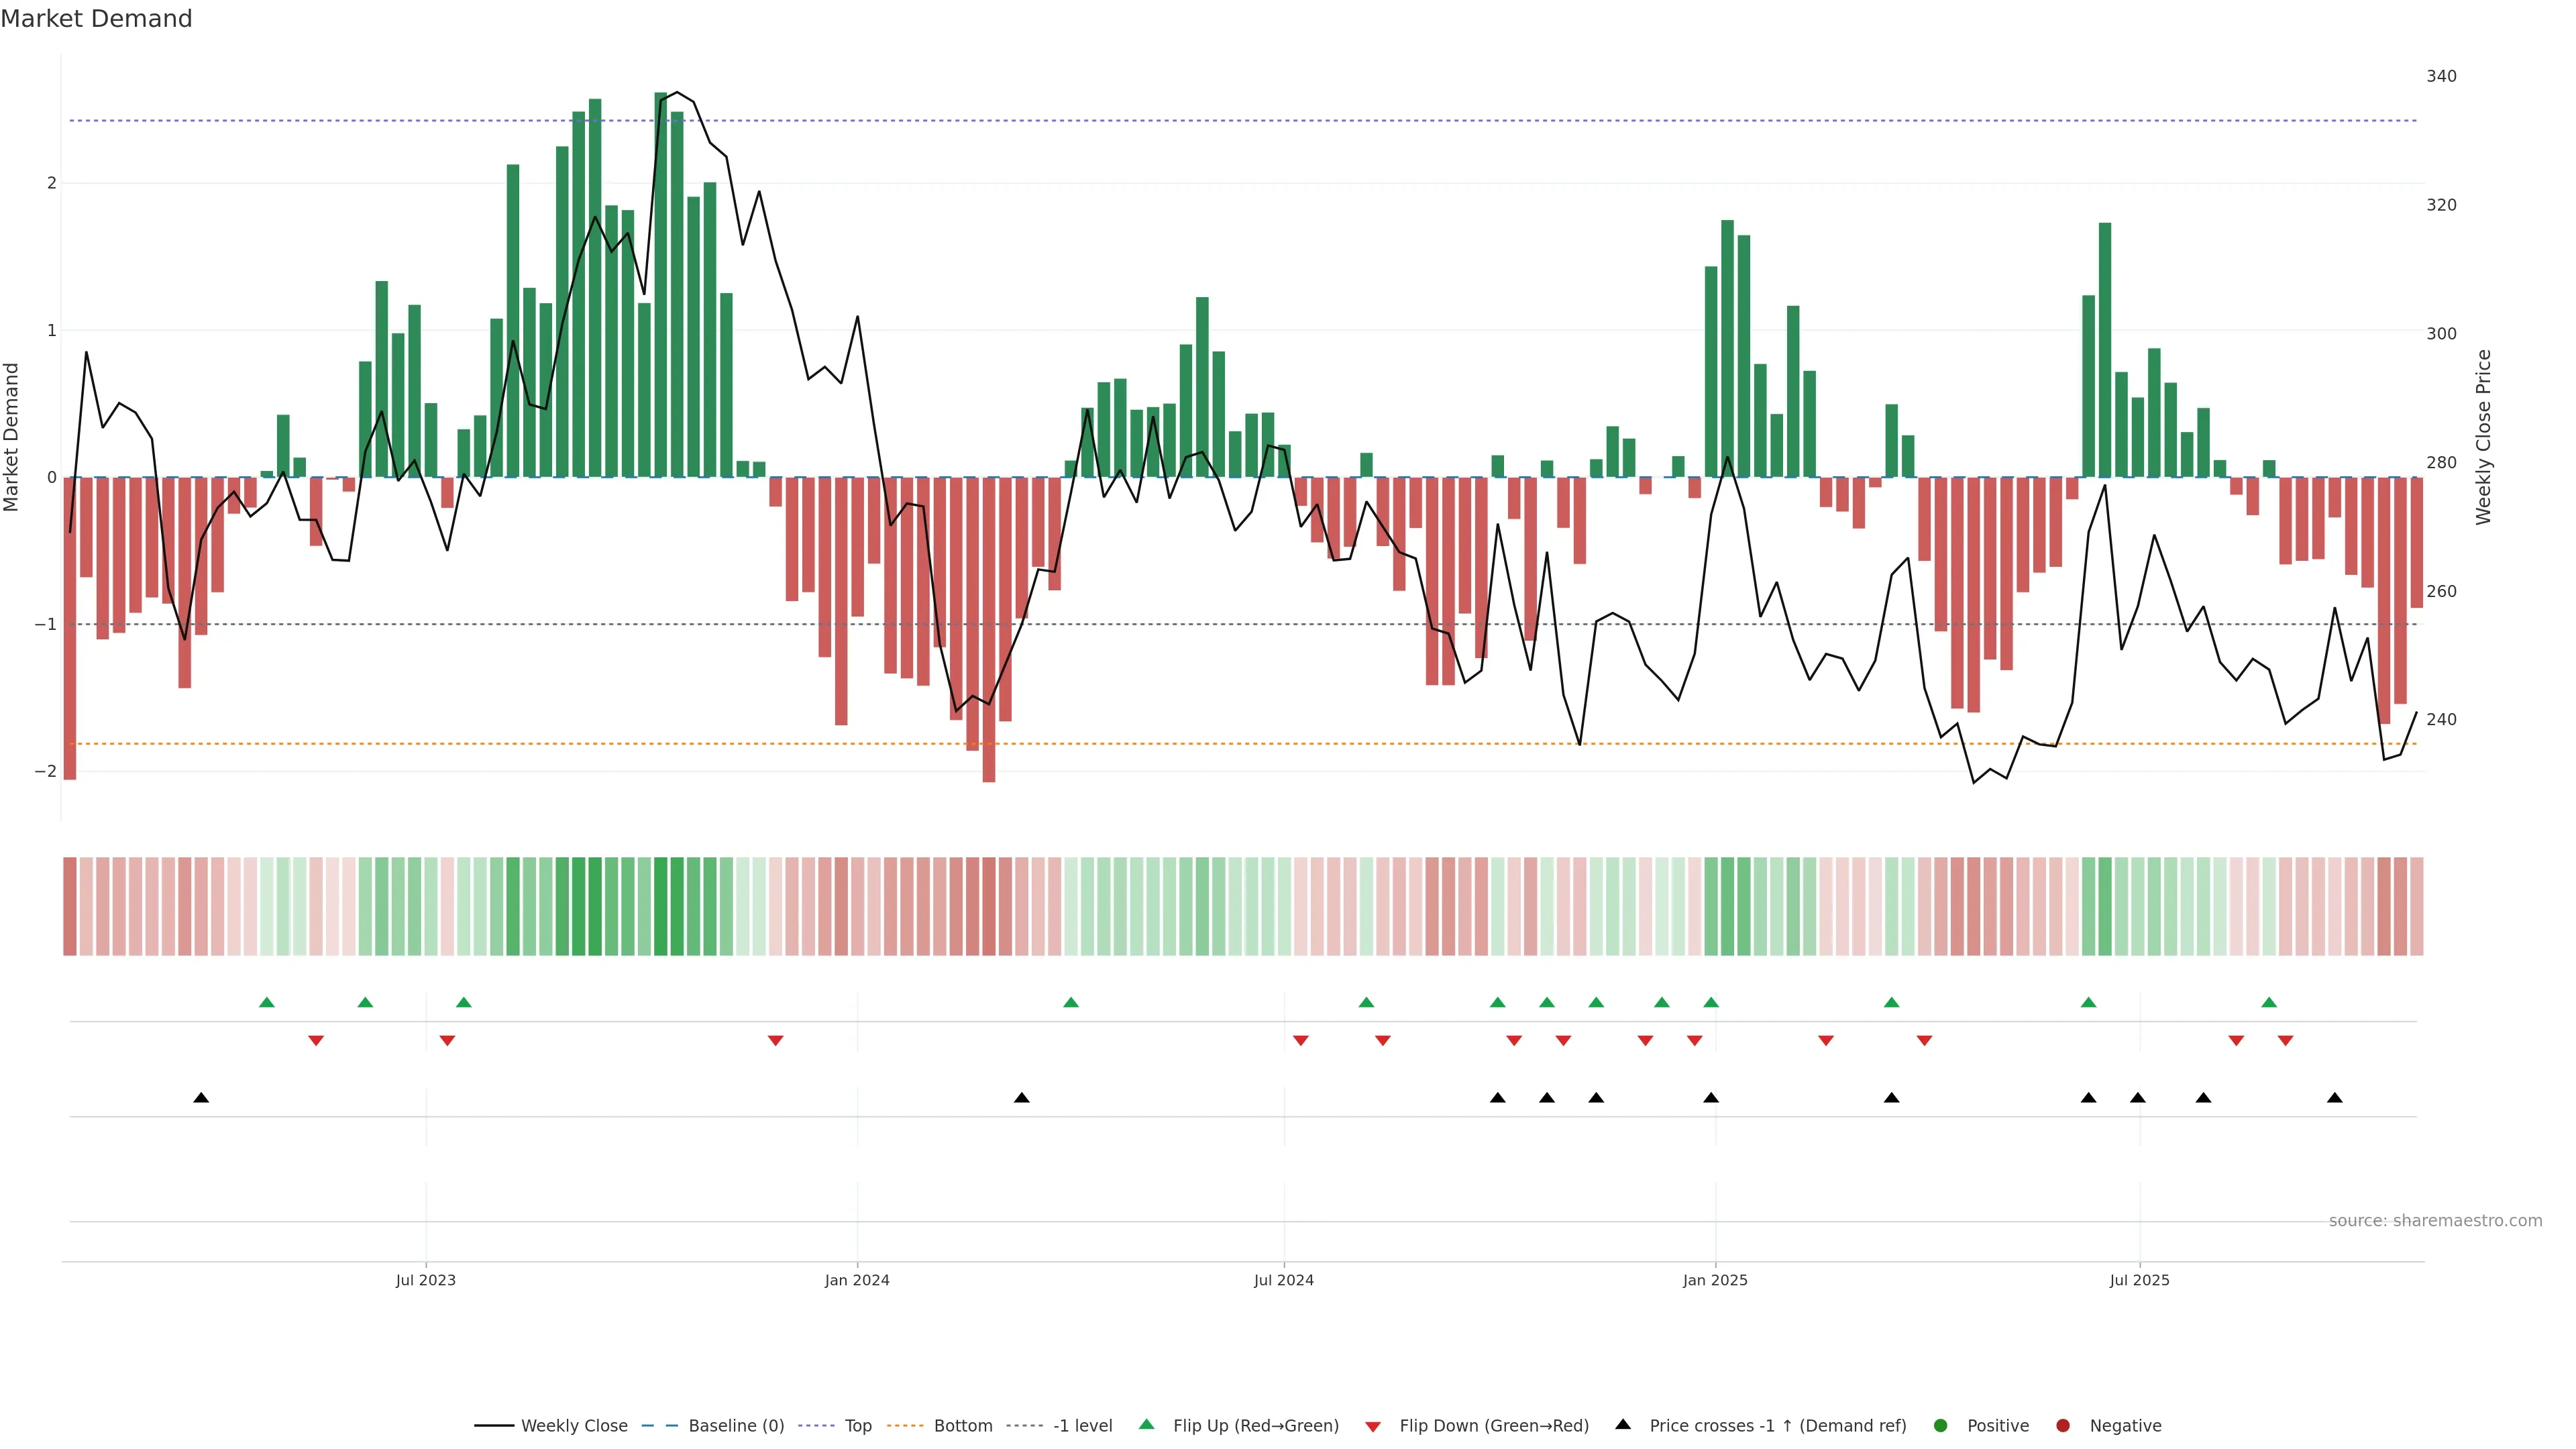The image size is (2576, 1449).
Task: Click the green Flip Up legend triangle
Action: [1146, 1424]
